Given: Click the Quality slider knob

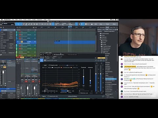Looking at the screenshot, I should (45, 91).
